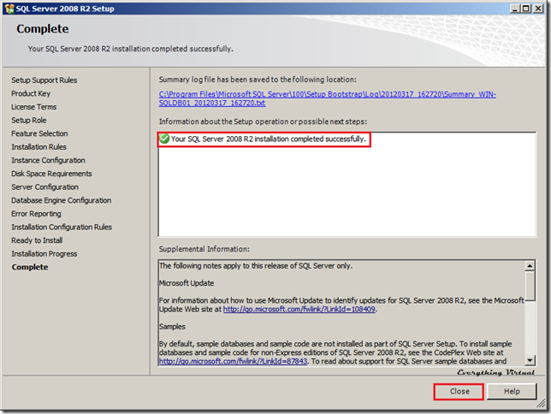Select Setup Support Rules step

tap(44, 80)
